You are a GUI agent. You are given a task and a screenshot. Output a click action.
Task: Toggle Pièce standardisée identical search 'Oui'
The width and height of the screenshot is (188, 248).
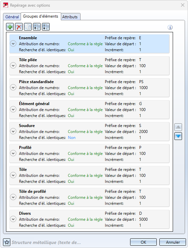coord(71,94)
